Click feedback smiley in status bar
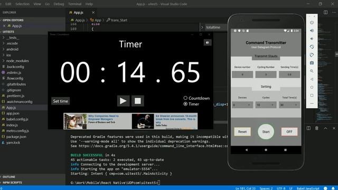The height and width of the screenshot is (190, 338). tap(325, 188)
